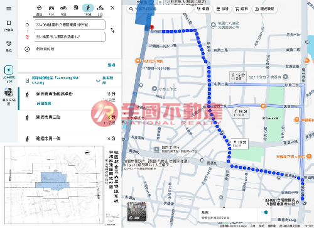This screenshot has height=228, width=314.
Task: Select the second walking route in the list
Action: (70, 121)
